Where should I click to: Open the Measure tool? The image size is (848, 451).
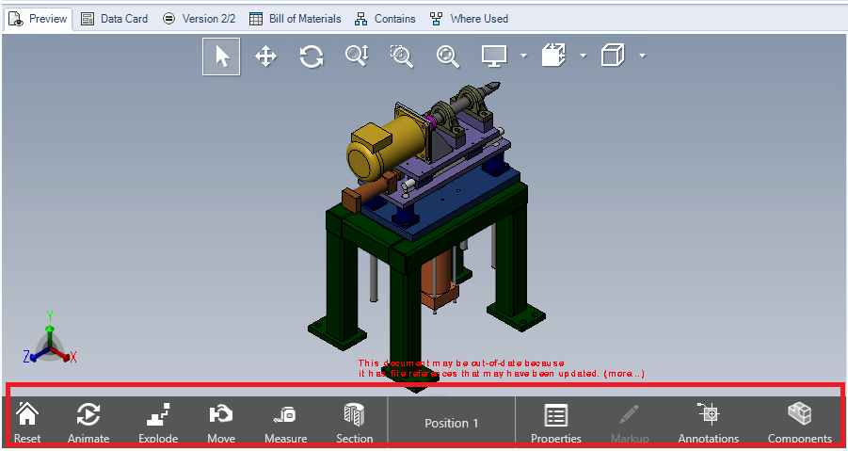285,423
